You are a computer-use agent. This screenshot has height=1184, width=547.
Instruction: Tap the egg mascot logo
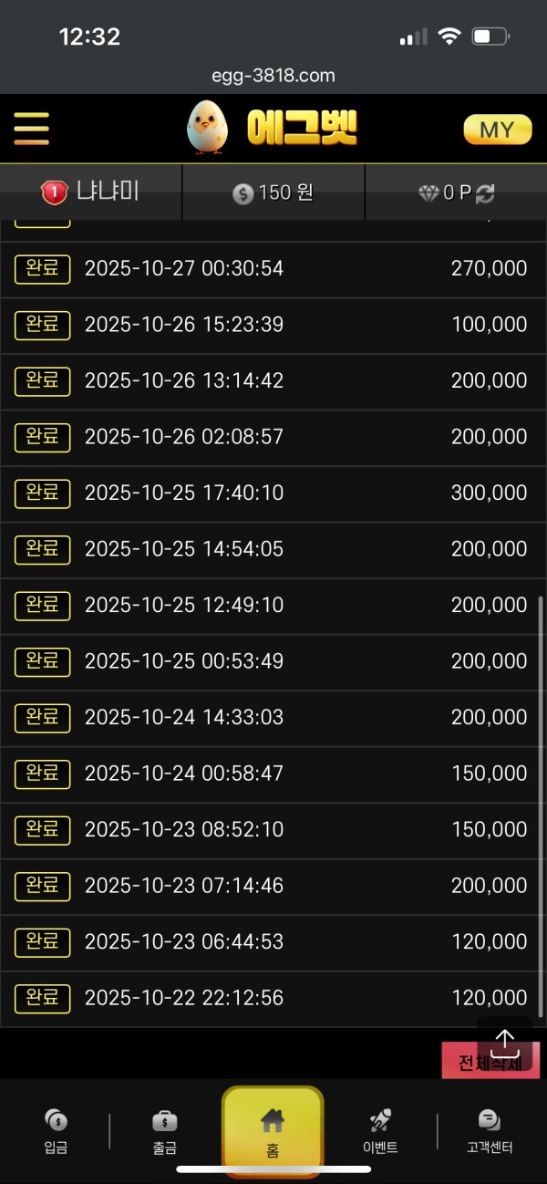[206, 128]
